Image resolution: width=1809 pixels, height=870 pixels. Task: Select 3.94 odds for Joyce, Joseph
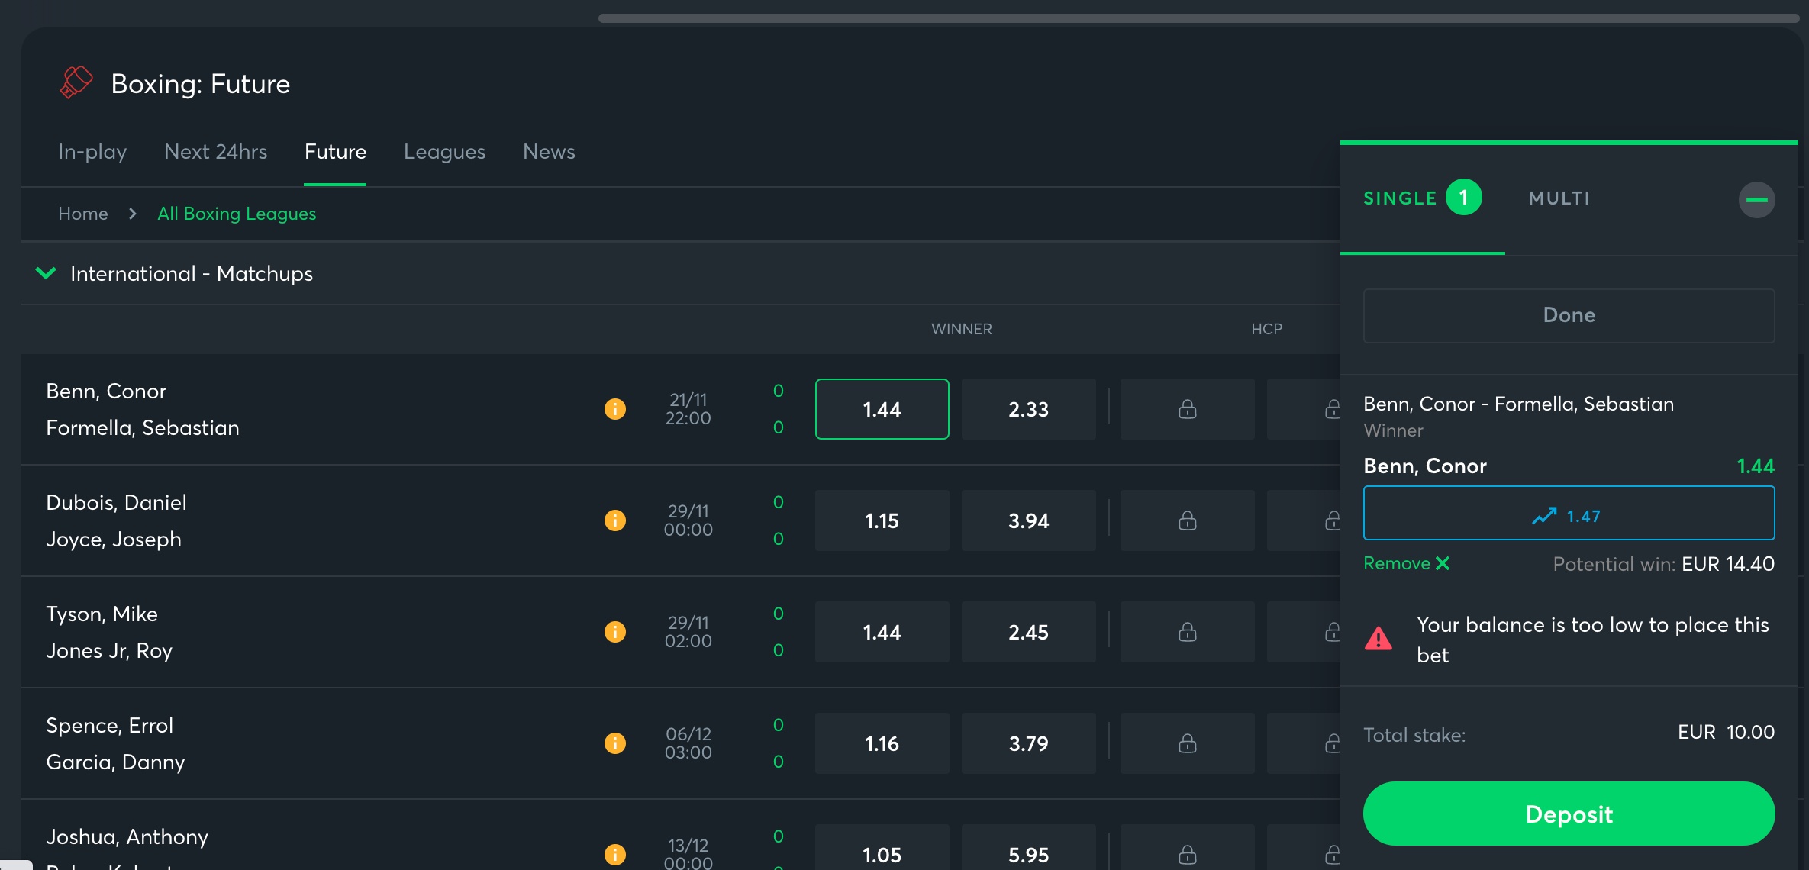pyautogui.click(x=1028, y=520)
